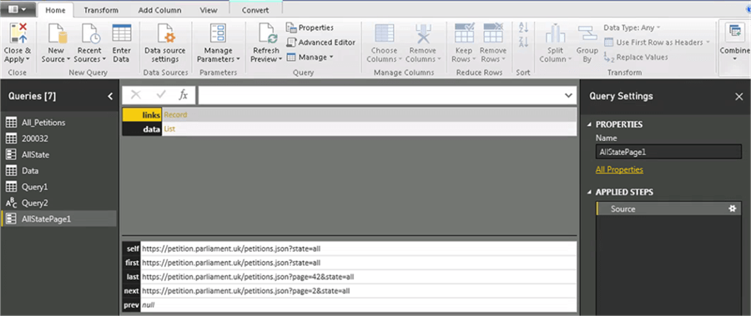Open the File menu button

coord(18,9)
